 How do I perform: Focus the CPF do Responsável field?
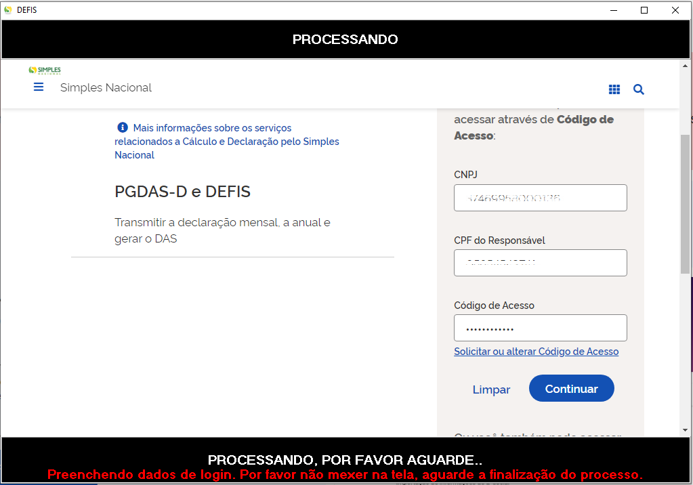pos(540,263)
